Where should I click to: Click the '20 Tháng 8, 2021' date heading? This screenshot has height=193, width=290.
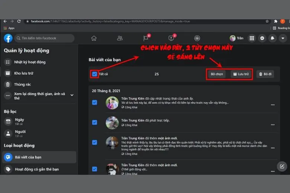tap(106, 91)
